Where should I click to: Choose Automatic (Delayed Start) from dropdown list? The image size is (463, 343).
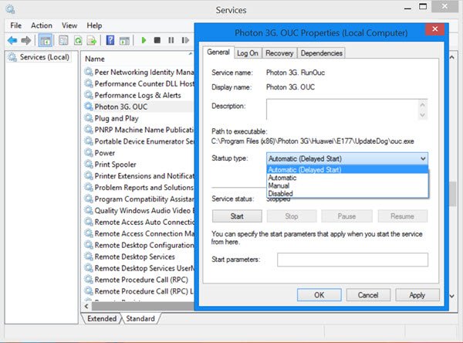347,170
